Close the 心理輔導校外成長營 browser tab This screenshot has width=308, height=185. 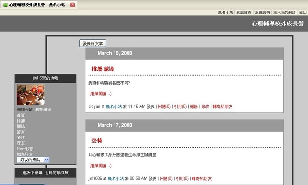(x=73, y=5)
